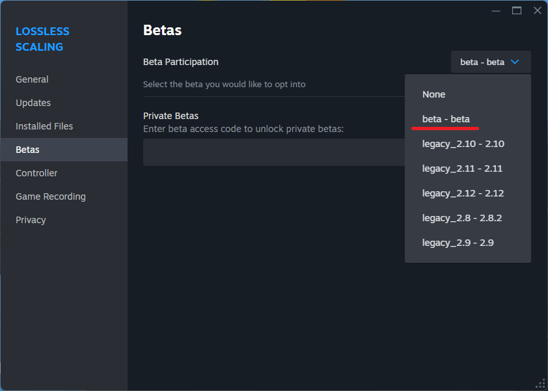Open the Privacy section

pyautogui.click(x=31, y=220)
